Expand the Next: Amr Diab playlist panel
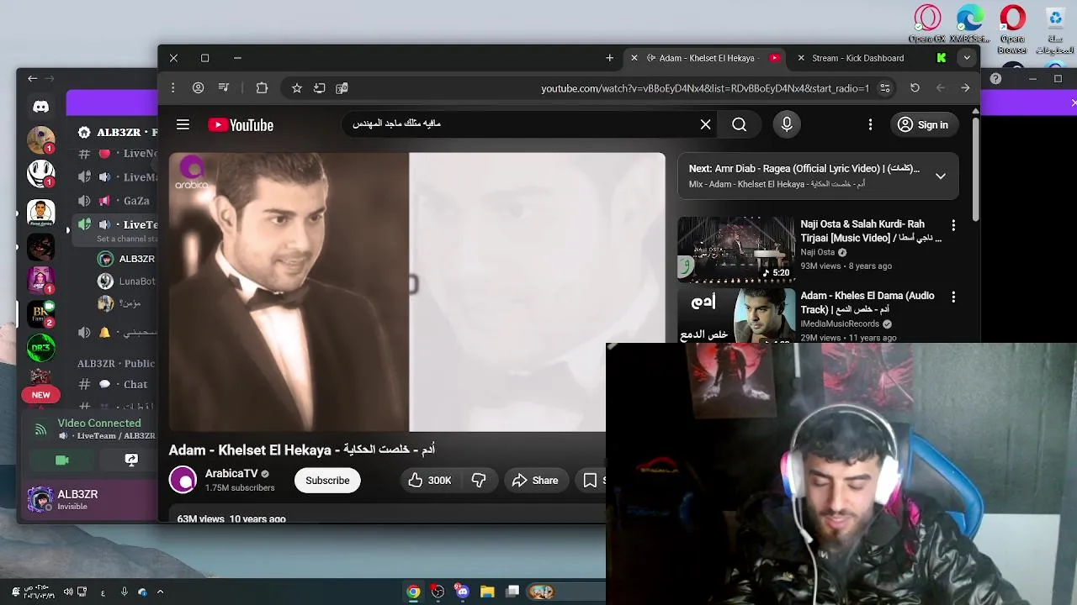The height and width of the screenshot is (605, 1077). tap(941, 176)
